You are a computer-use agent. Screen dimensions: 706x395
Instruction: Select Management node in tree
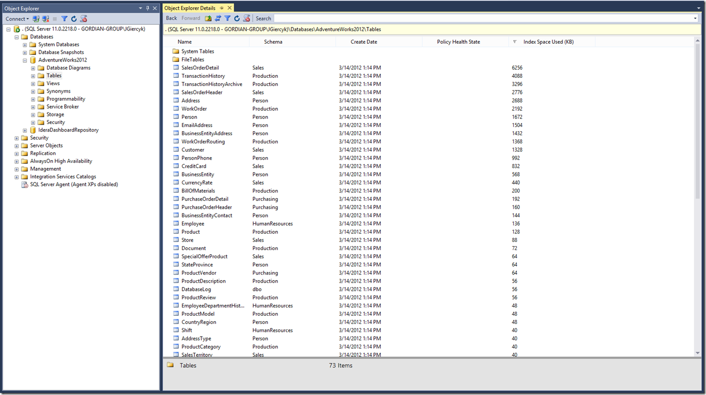(x=45, y=169)
